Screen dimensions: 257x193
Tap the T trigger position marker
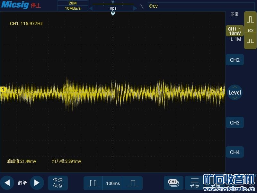click(113, 14)
